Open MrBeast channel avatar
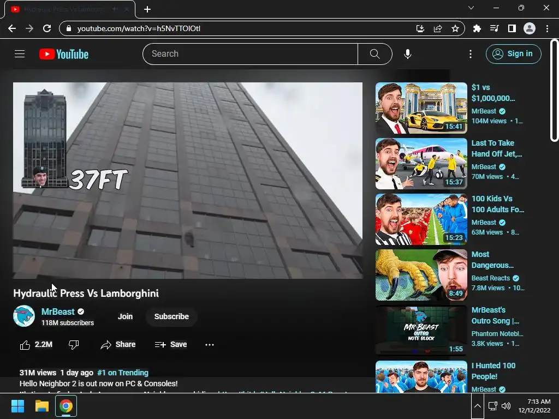559x419 pixels. 24,316
